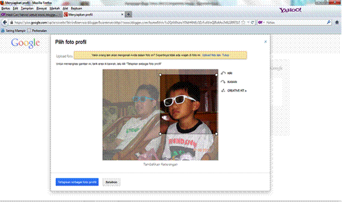Screen dimensions: 342x202
Task: Click the Upload foto tab label
Action: tap(64, 56)
